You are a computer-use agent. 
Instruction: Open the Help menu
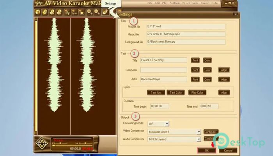click(x=214, y=3)
